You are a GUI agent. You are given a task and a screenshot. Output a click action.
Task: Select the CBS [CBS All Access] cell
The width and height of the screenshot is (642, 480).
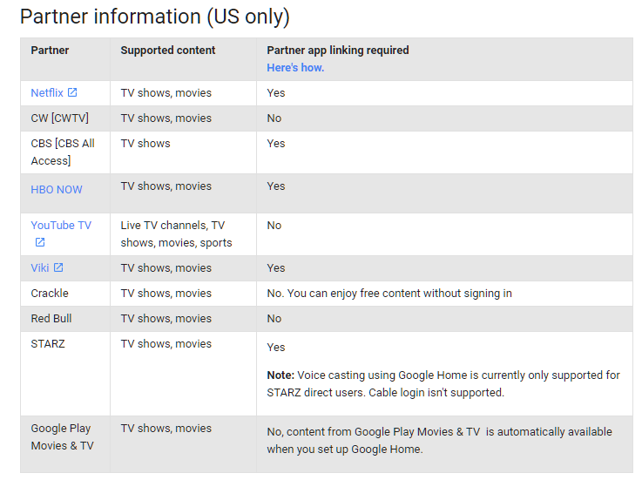point(63,152)
